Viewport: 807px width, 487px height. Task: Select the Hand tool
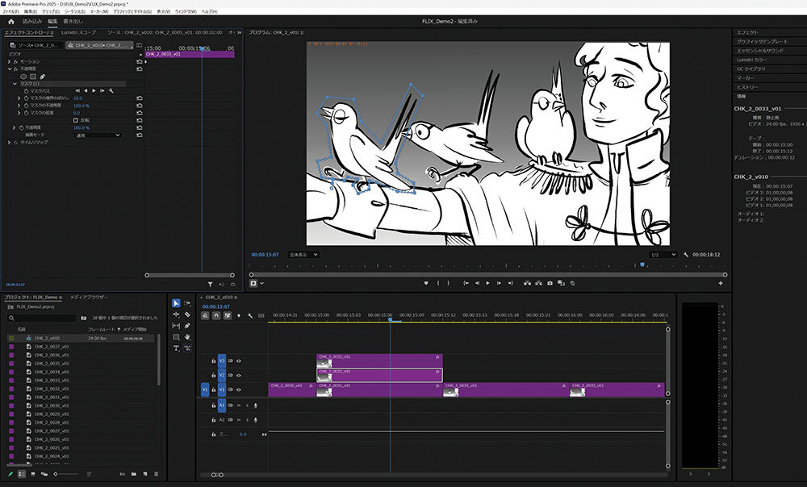pyautogui.click(x=187, y=337)
